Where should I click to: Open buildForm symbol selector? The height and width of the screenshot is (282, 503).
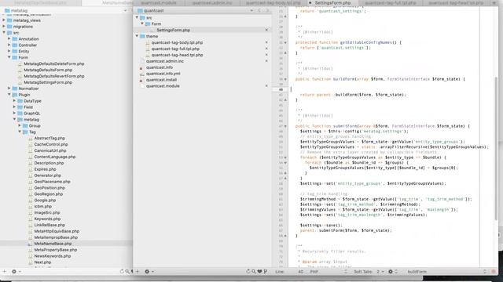click(447, 272)
